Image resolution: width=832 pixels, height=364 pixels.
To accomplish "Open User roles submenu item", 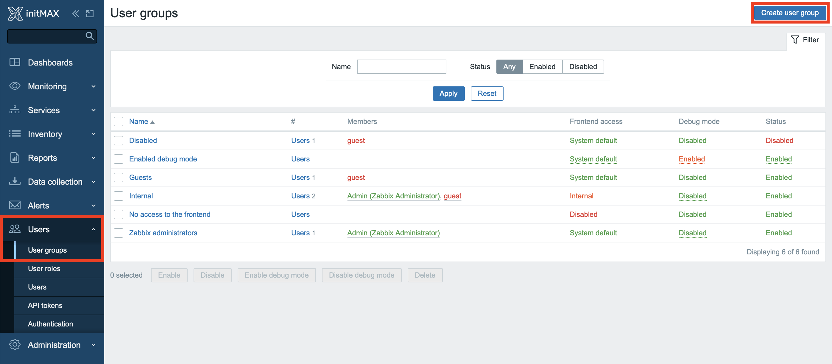I will 44,268.
